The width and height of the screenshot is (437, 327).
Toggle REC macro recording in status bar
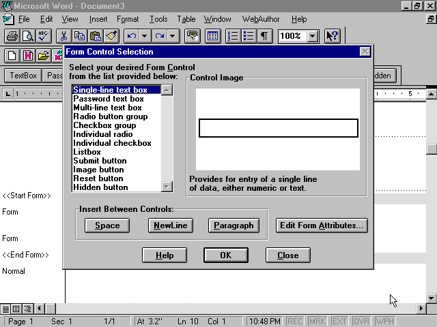click(295, 322)
